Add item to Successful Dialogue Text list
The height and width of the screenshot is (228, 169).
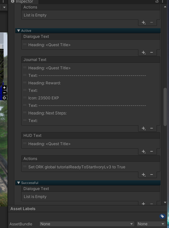[144, 203]
